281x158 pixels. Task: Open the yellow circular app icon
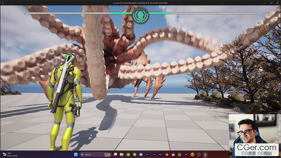point(193,154)
